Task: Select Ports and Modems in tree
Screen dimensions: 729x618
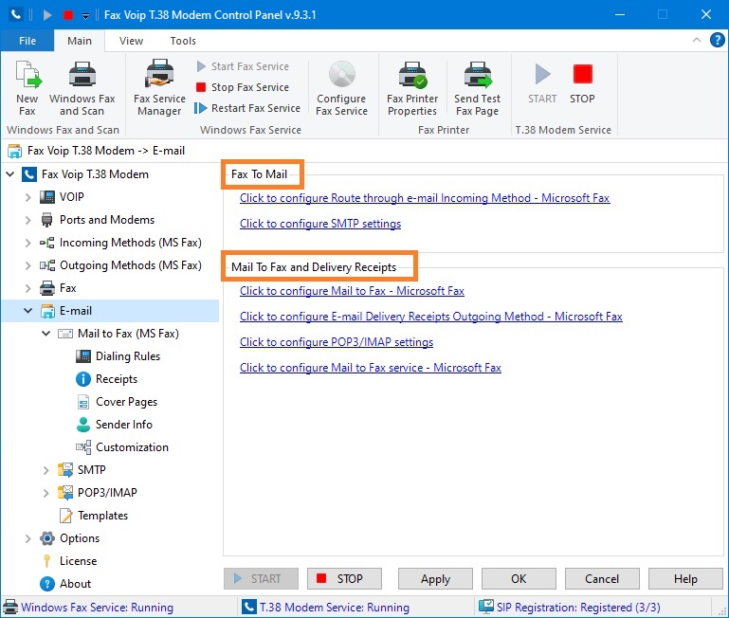Action: pyautogui.click(x=107, y=220)
